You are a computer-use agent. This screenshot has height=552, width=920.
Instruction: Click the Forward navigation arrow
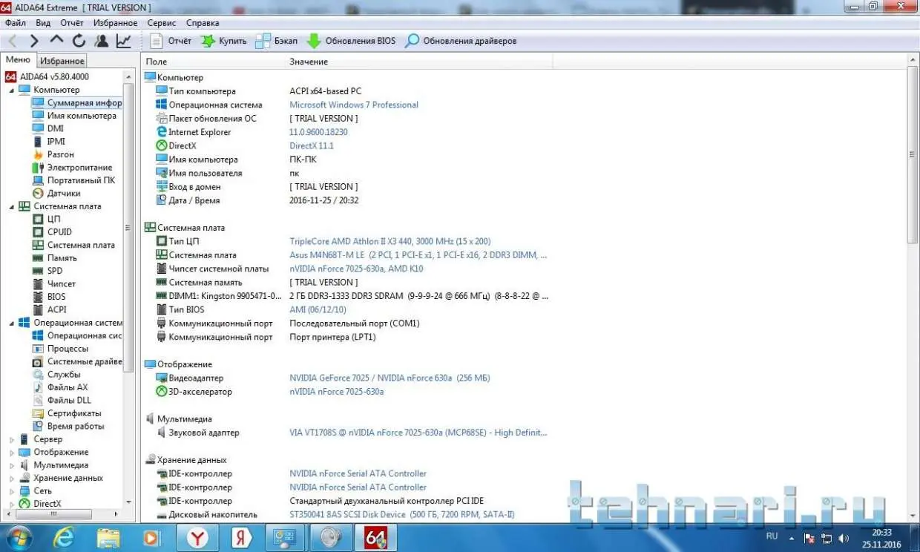click(34, 41)
